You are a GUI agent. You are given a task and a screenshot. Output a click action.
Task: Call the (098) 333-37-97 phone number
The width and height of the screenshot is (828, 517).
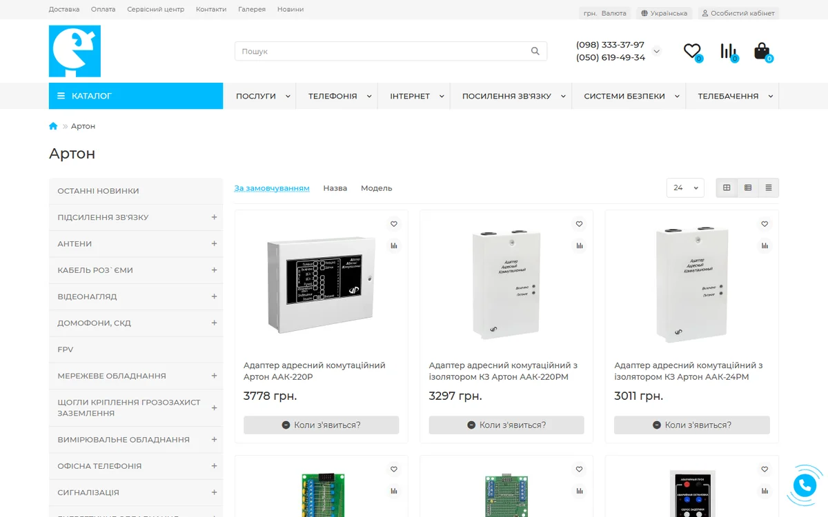[x=610, y=45]
